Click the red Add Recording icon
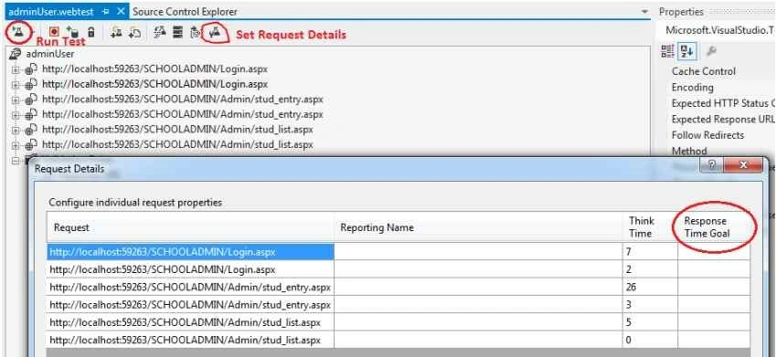 [x=55, y=32]
